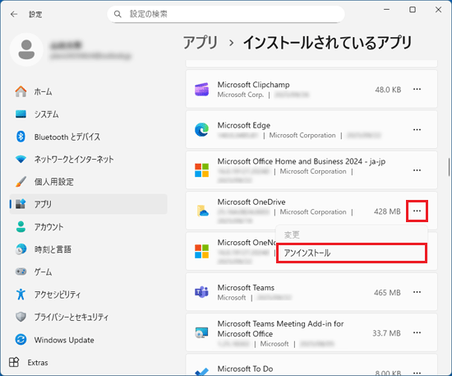Open more options for Office Home and Business
The image size is (452, 376).
click(417, 170)
